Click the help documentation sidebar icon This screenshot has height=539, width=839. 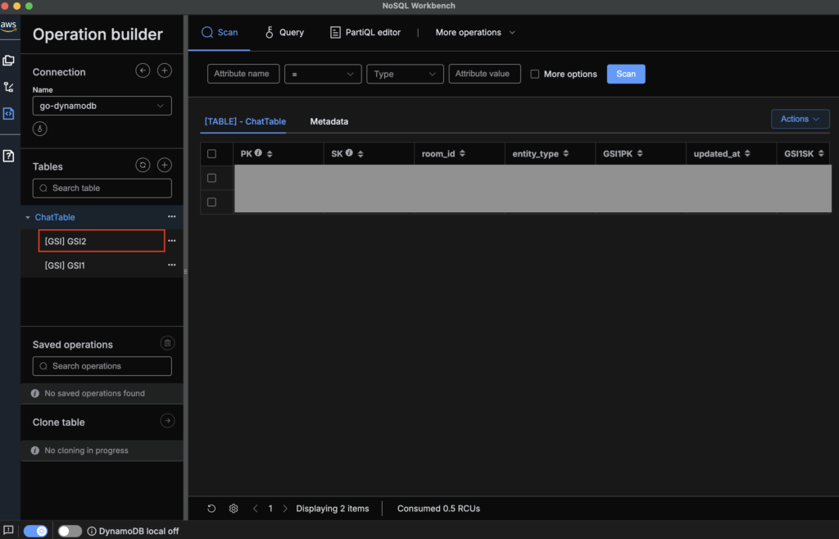(9, 156)
